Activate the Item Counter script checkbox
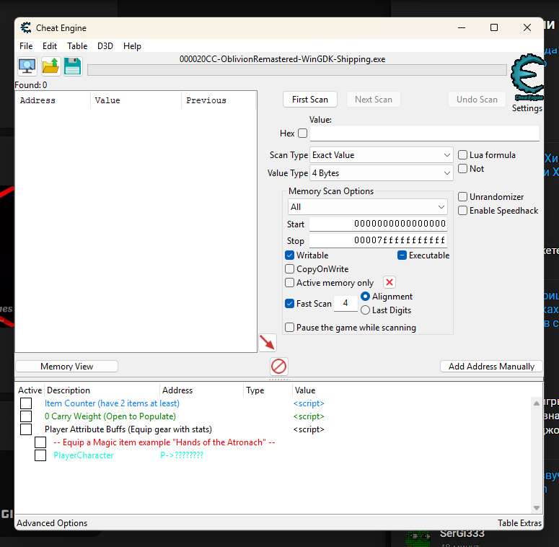 pyautogui.click(x=26, y=403)
